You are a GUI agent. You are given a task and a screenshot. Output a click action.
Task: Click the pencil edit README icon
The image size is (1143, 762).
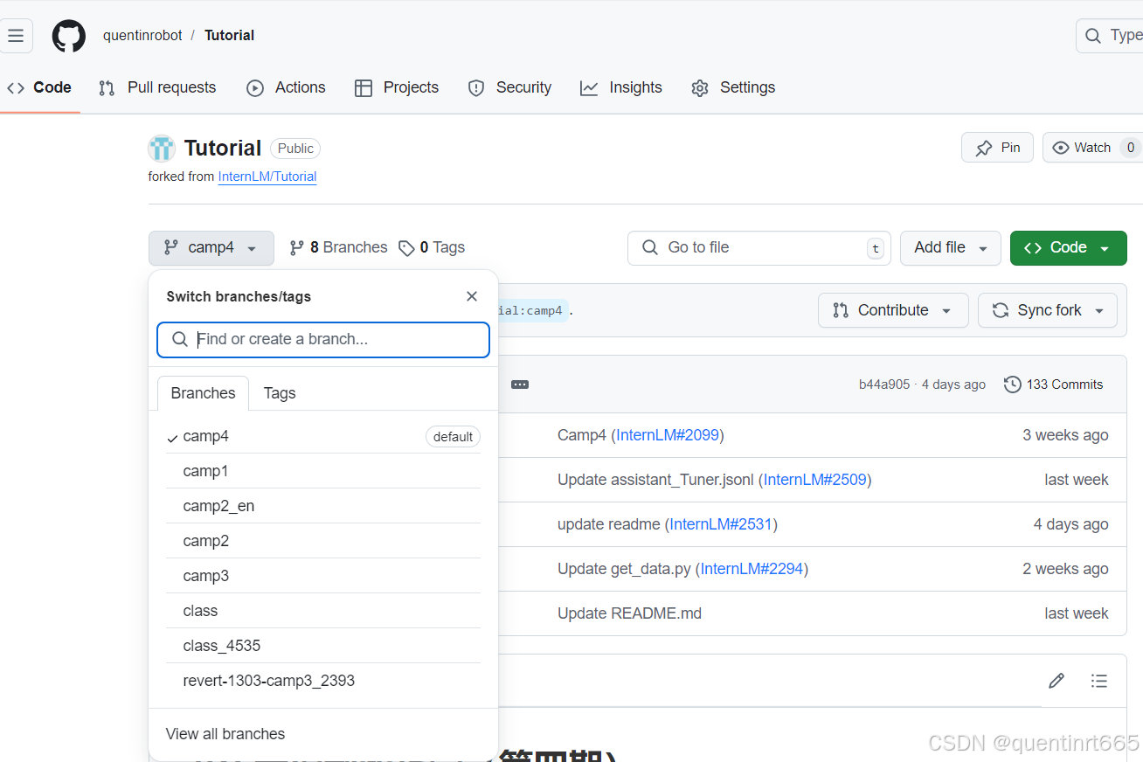click(x=1056, y=681)
